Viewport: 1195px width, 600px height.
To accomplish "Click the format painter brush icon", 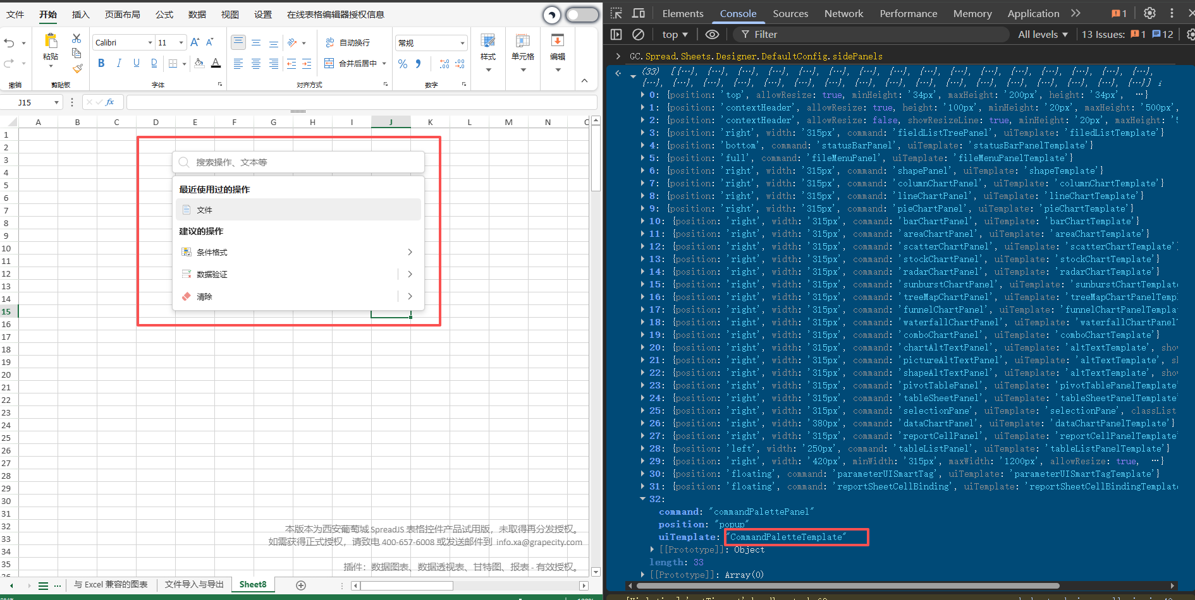I will coord(77,69).
